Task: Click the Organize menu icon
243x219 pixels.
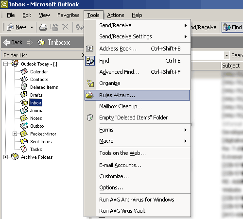Action: pyautogui.click(x=90, y=83)
